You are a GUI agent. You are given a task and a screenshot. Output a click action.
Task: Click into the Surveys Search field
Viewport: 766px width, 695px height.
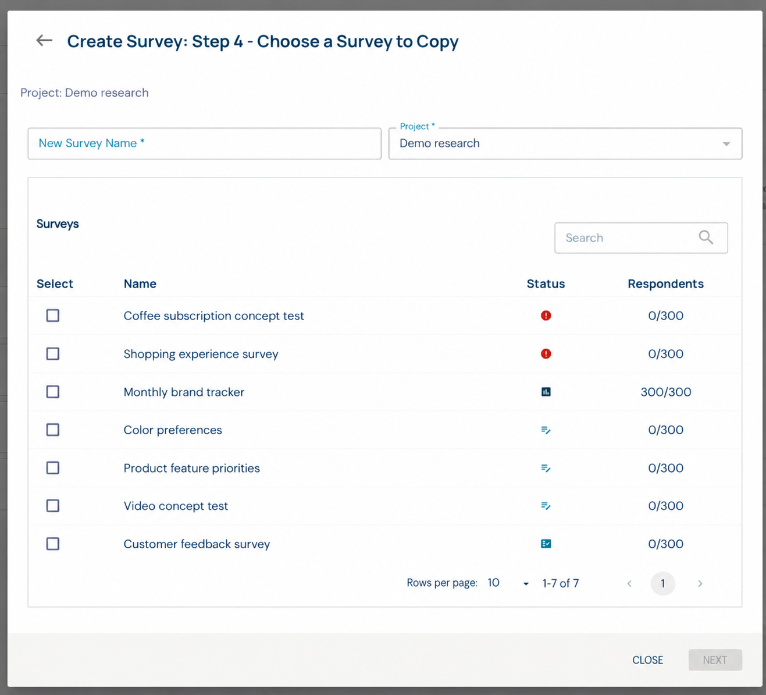[x=641, y=237]
